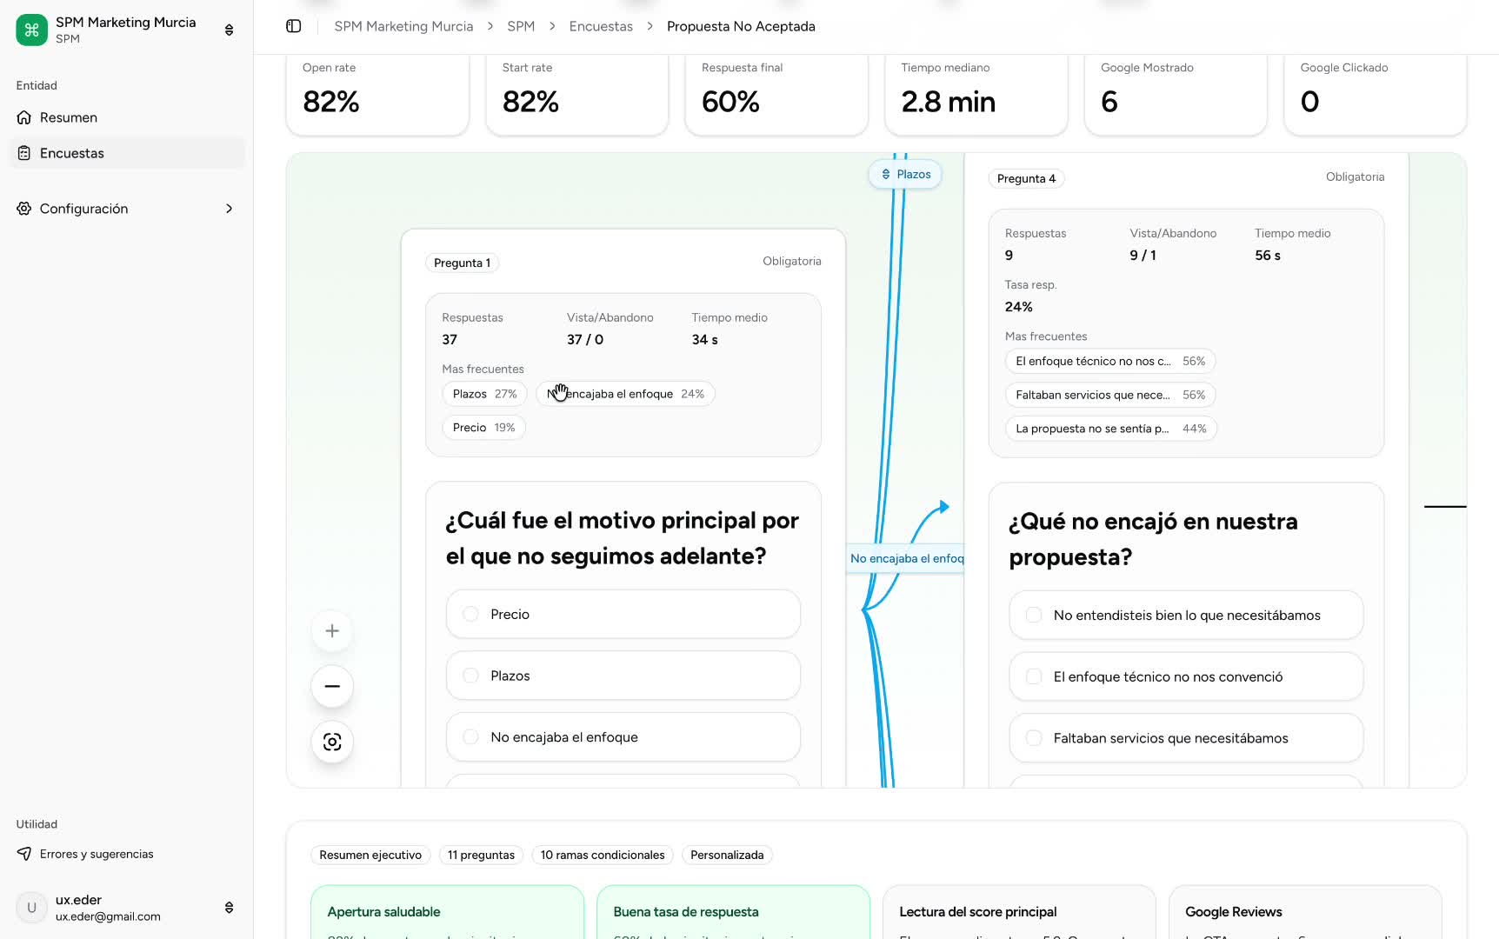Click the Tiempo mediano 2.8 min card

click(x=976, y=94)
